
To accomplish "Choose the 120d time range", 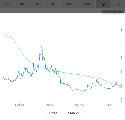I will coord(86,4).
